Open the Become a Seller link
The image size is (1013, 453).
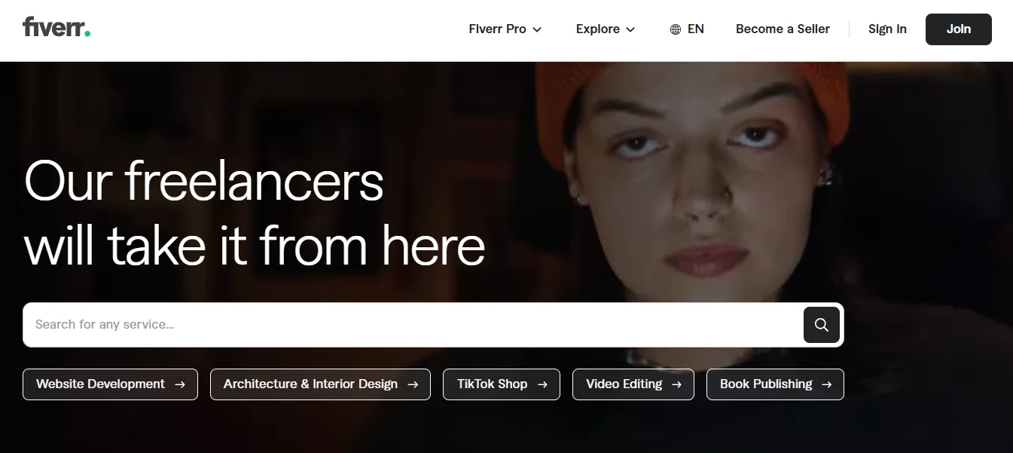tap(783, 29)
